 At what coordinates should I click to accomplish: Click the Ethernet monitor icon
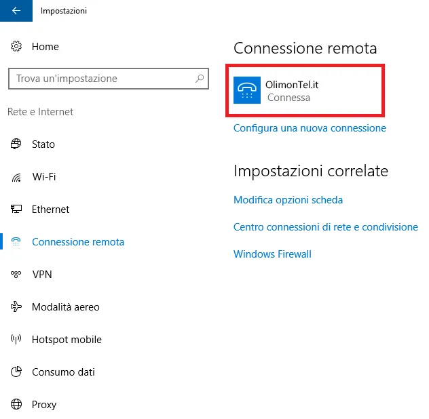click(16, 209)
